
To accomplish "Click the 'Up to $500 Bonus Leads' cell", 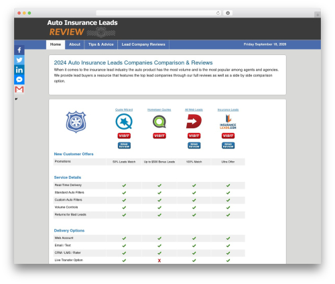I will coord(159,162).
